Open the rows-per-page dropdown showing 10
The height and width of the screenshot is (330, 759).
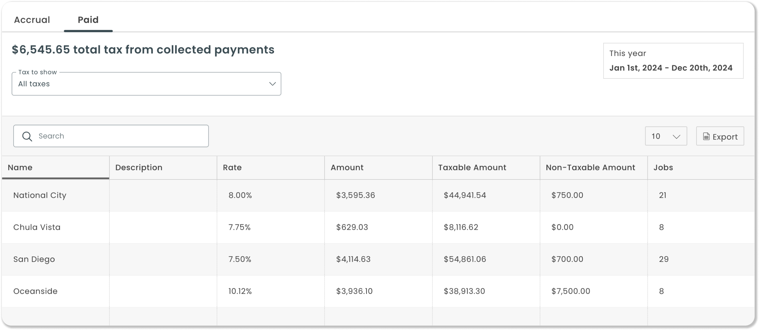point(666,136)
